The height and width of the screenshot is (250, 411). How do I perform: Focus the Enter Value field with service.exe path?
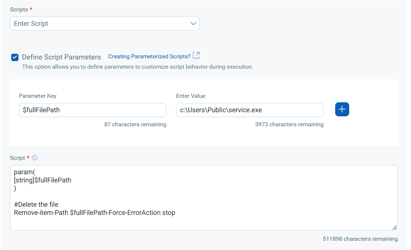(x=250, y=110)
